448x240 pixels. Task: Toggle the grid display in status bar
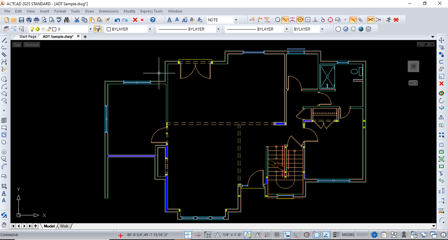[277, 235]
